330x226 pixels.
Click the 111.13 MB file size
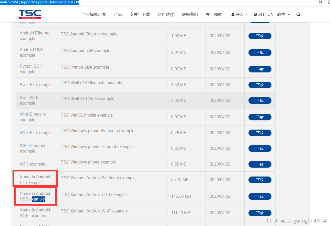point(181,213)
